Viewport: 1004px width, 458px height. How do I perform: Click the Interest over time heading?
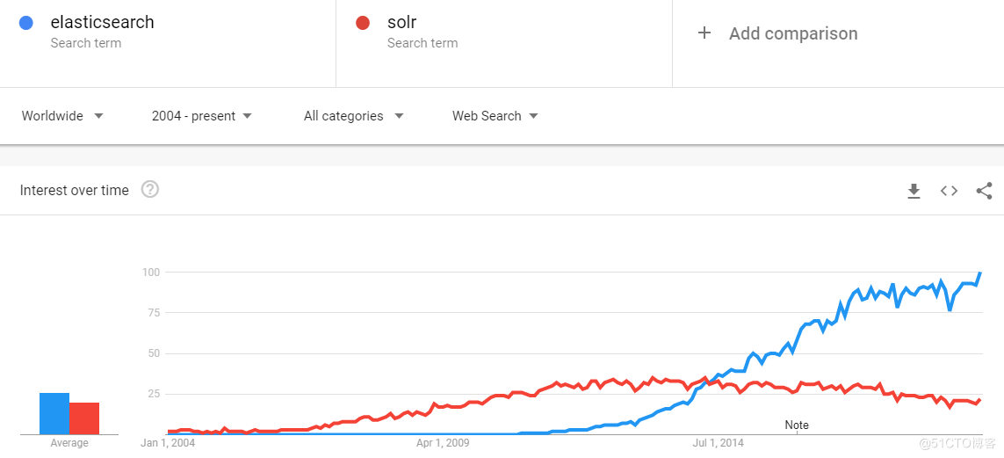click(x=75, y=190)
